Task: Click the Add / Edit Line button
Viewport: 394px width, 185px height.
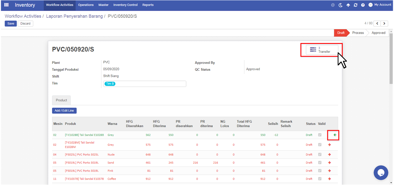Action: (64, 111)
